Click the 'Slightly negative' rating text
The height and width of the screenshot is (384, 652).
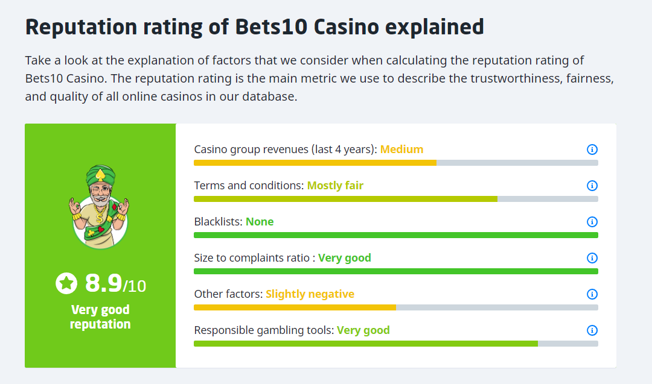[310, 294]
